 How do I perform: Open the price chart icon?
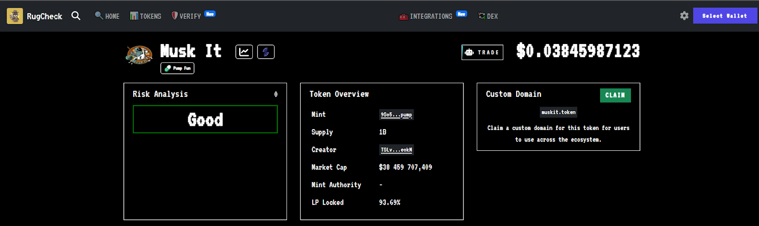pos(244,52)
